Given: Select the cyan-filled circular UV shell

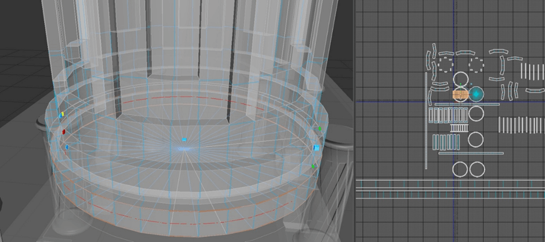Looking at the screenshot, I should 476,94.
